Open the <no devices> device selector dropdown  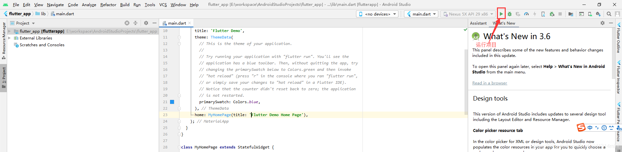(x=377, y=14)
